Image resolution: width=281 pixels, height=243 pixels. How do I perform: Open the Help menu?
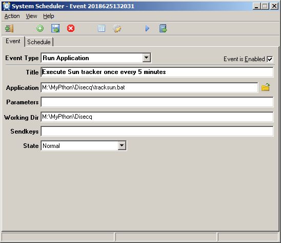point(49,16)
